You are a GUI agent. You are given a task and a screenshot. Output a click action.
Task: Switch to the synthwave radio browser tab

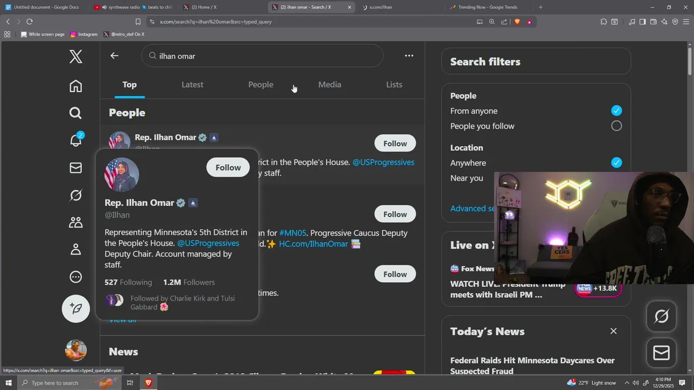click(132, 7)
